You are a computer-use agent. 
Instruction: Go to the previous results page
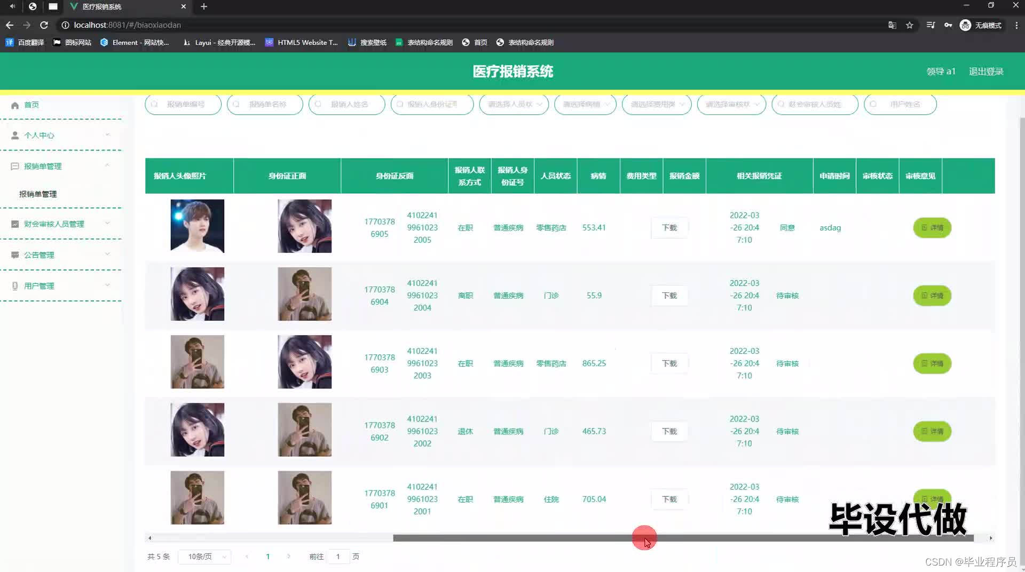point(247,557)
